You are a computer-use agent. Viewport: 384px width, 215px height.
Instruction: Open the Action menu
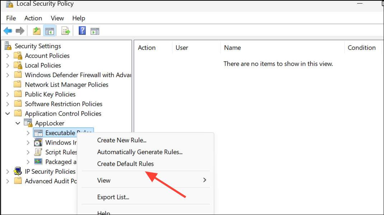[x=33, y=18]
